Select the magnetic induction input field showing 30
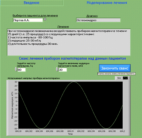Viewport: 142px width, 138px height. point(63,70)
